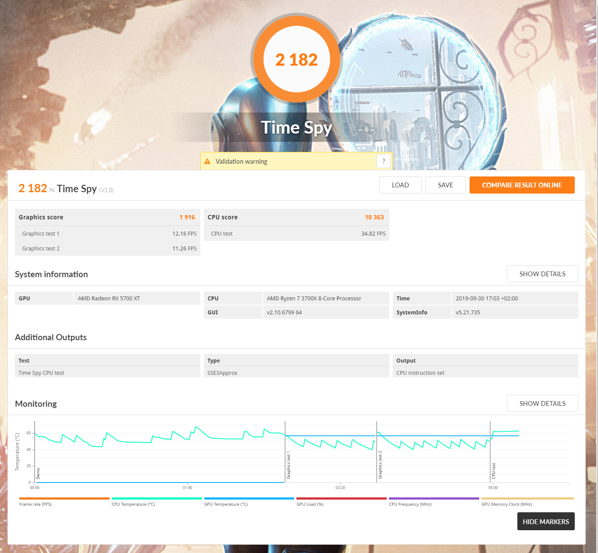Click the CPU test chart marker
Screen dimensions: 598x553
click(494, 471)
